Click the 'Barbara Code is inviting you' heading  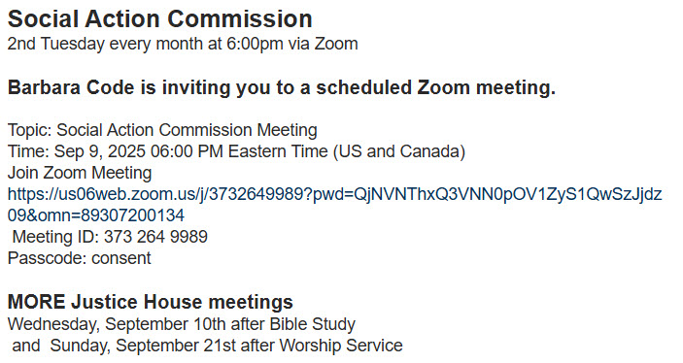[282, 88]
